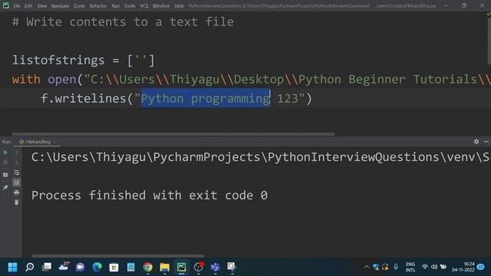Screen dimensions: 491x276
Task: Click the listofstrings variable name
Action: click(x=58, y=60)
